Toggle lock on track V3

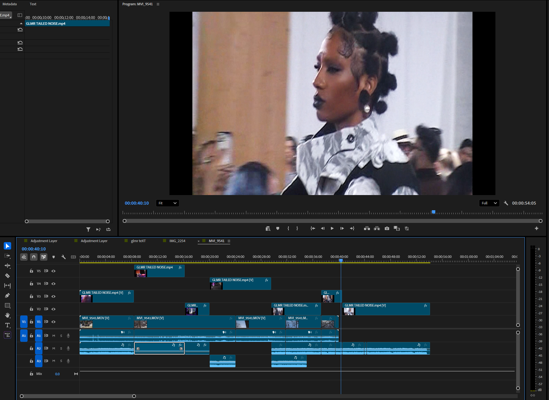(31, 296)
